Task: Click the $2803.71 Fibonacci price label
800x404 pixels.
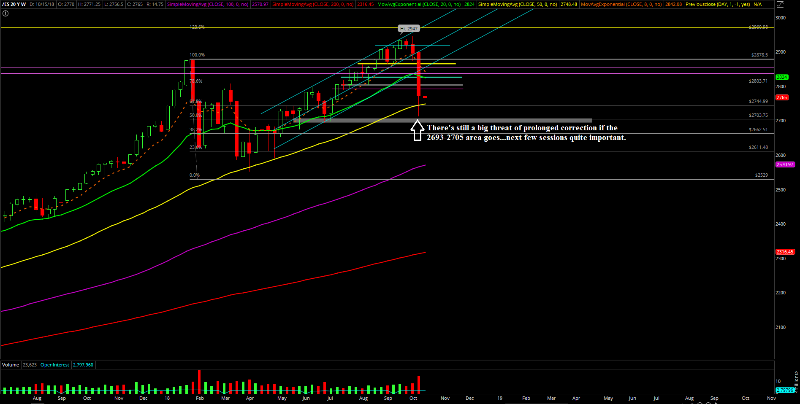Action: (x=758, y=81)
